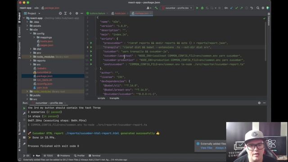Minimize the Run tool window

coord(264,103)
